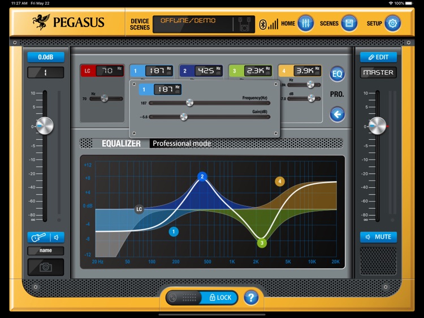This screenshot has width=424, height=318.
Task: Select band 3 2.3K Hz tab
Action: 250,71
